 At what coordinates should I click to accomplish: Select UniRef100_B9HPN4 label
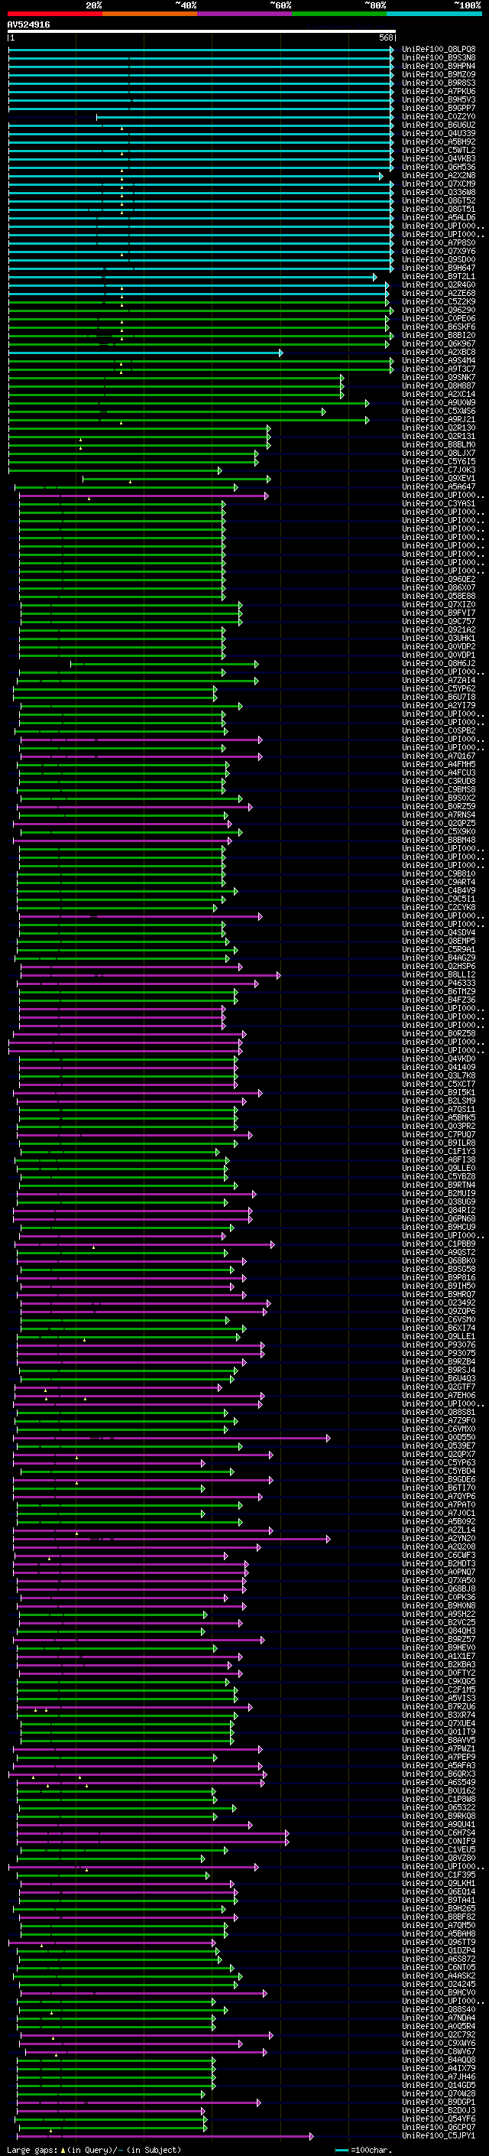coord(439,66)
